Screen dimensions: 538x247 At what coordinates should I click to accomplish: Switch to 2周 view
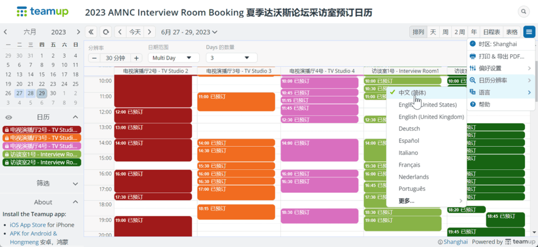[460, 32]
